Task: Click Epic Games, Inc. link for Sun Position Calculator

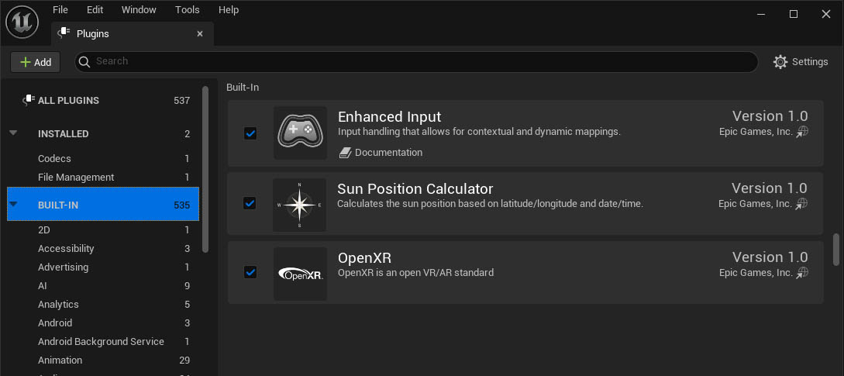Action: 755,204
